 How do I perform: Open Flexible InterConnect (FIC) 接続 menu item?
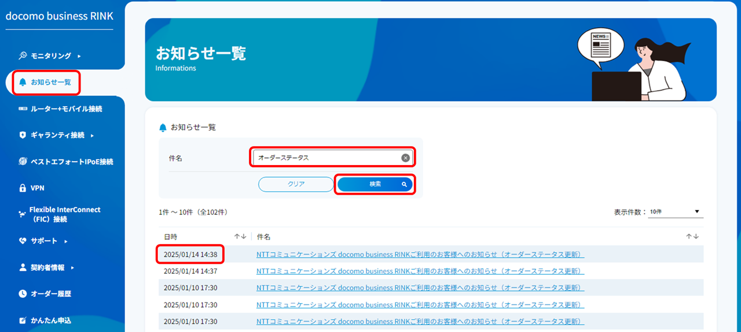(x=65, y=214)
